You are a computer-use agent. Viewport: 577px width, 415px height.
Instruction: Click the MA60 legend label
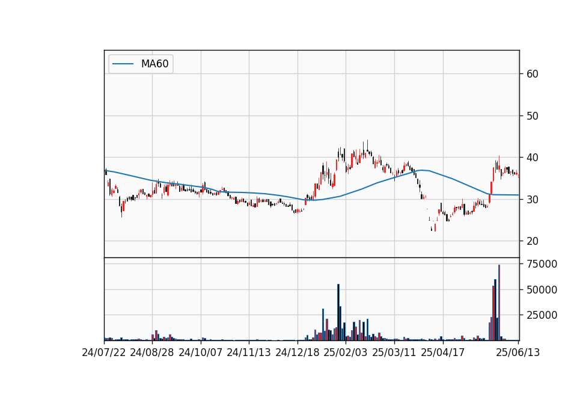coord(154,64)
